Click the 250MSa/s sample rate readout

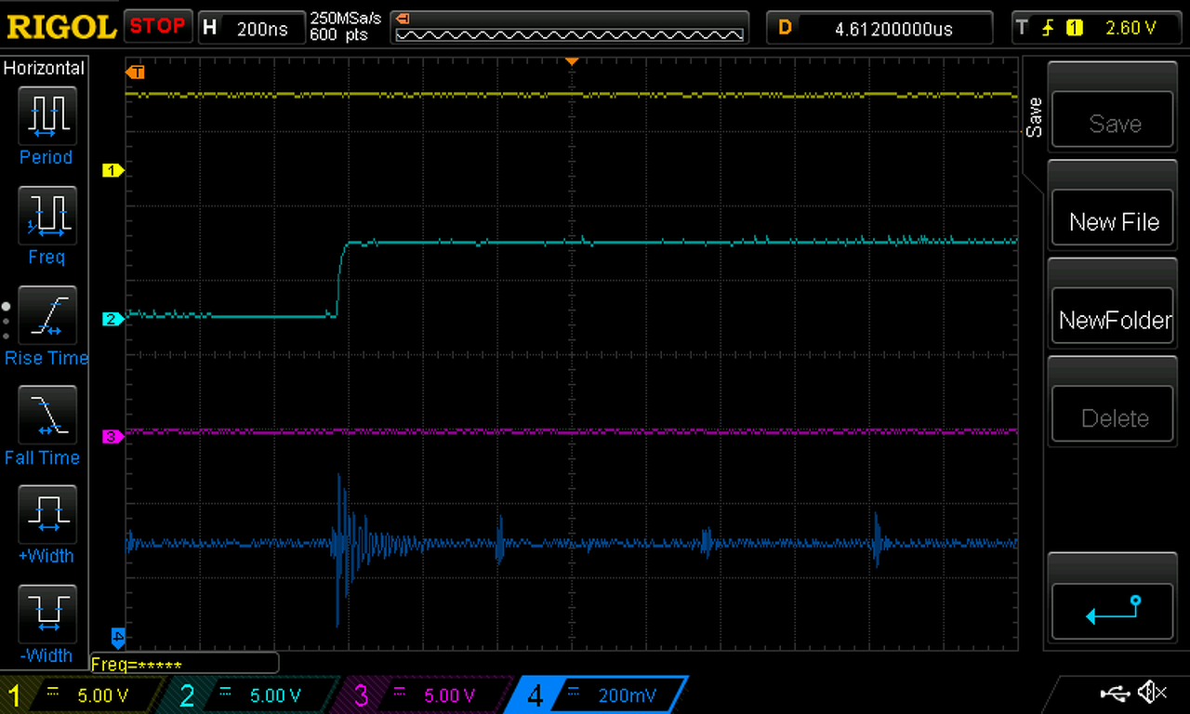point(345,19)
